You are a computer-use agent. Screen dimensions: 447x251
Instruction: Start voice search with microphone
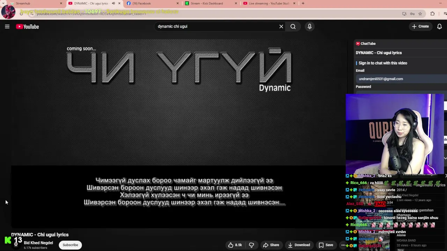pyautogui.click(x=309, y=26)
